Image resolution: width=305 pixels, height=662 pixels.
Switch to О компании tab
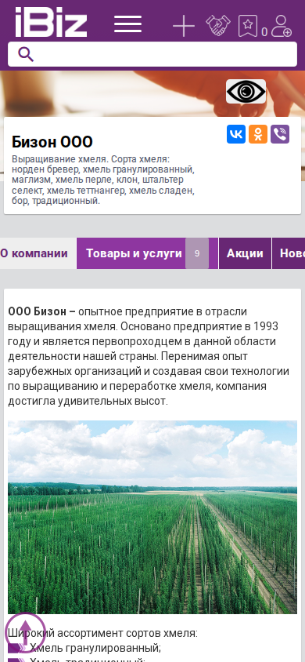[34, 253]
